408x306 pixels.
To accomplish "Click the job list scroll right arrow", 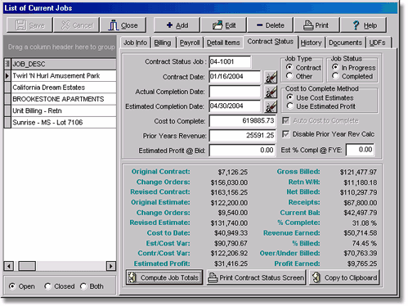I will point(110,266).
